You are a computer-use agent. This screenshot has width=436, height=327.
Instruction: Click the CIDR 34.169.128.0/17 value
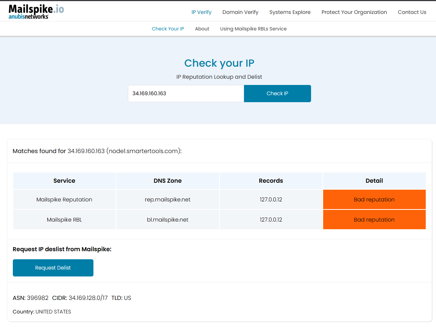coord(88,298)
